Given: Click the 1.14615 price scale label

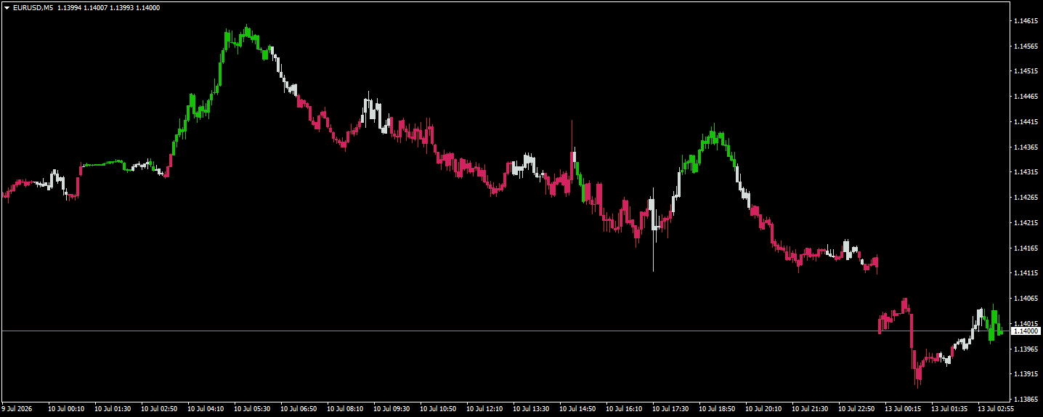Looking at the screenshot, I should [x=1024, y=21].
